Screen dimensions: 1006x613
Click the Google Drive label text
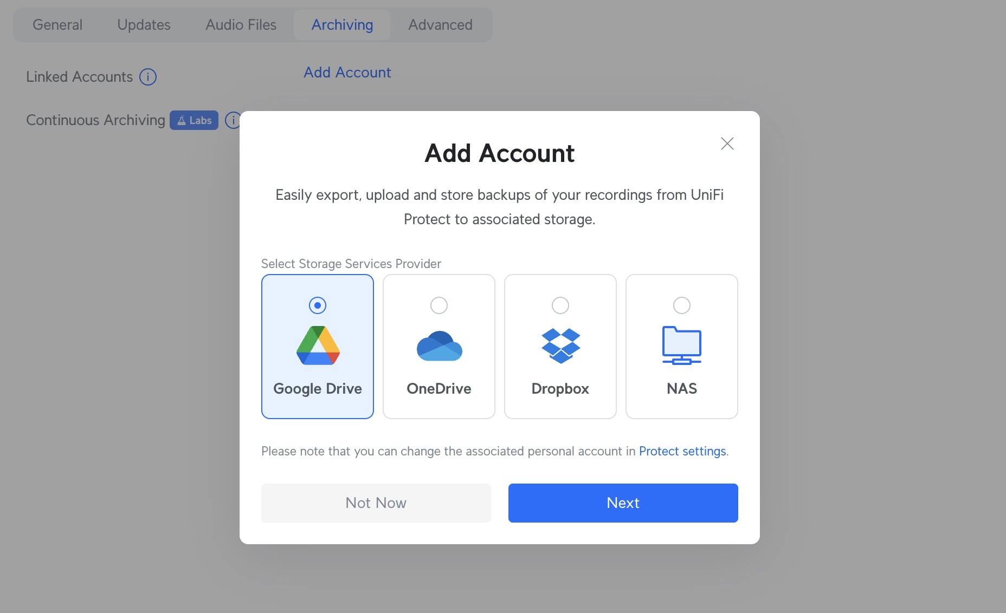[x=318, y=389]
